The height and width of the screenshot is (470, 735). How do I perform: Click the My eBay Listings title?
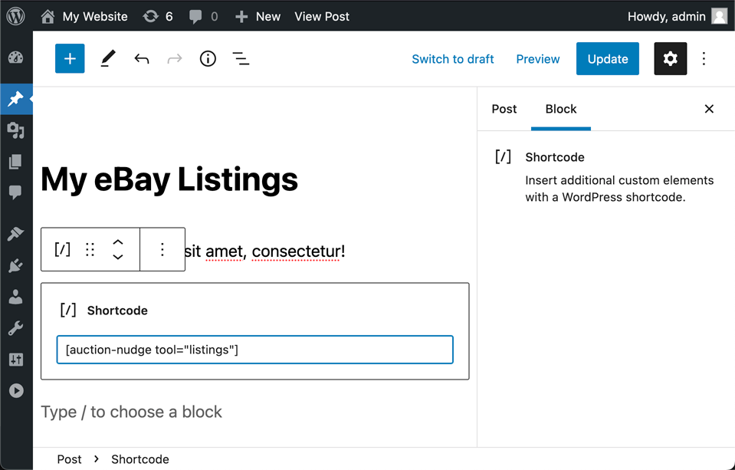click(x=169, y=179)
